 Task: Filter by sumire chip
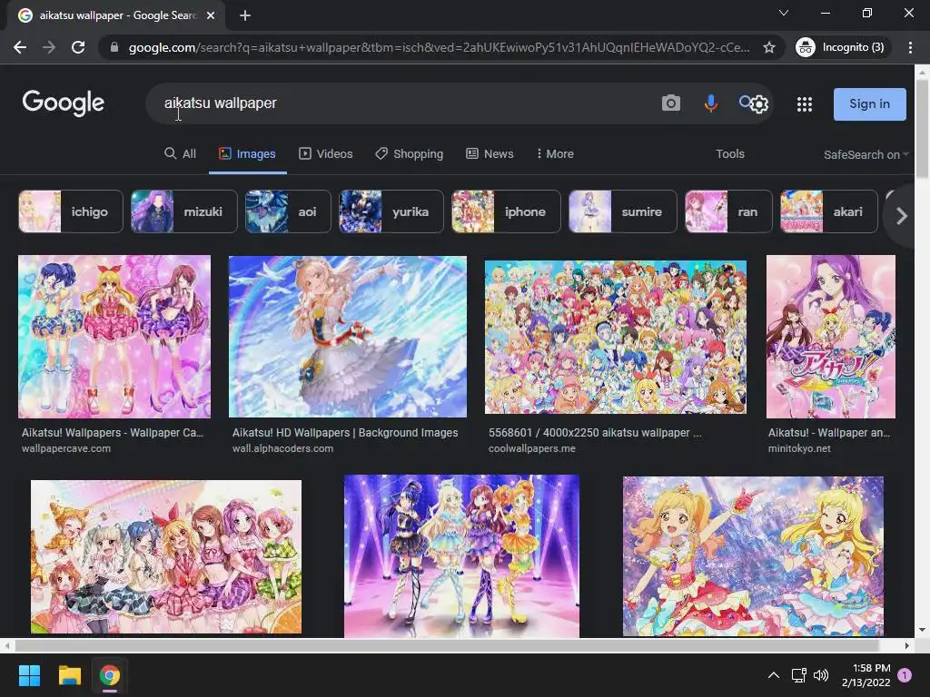(622, 211)
